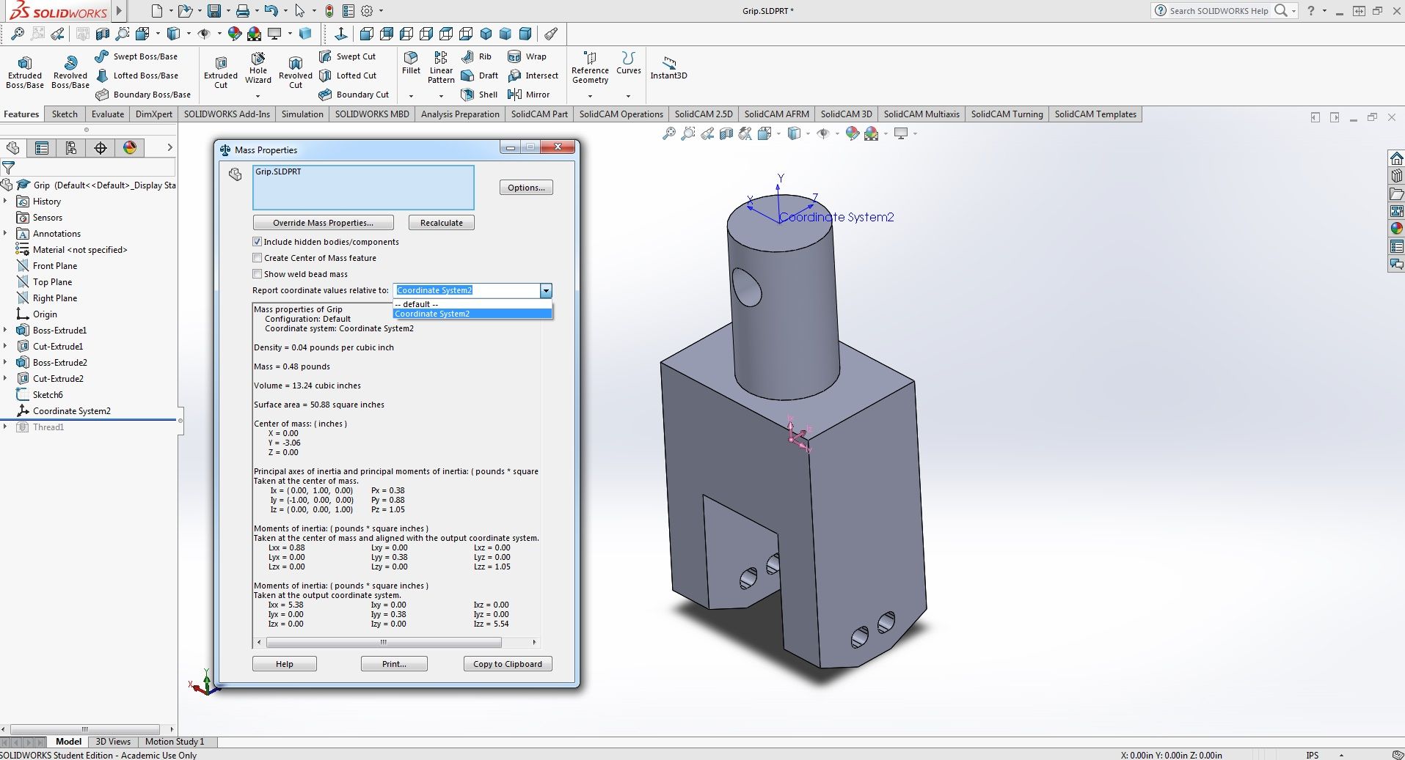Enable Create Center of Mass feature

point(258,257)
